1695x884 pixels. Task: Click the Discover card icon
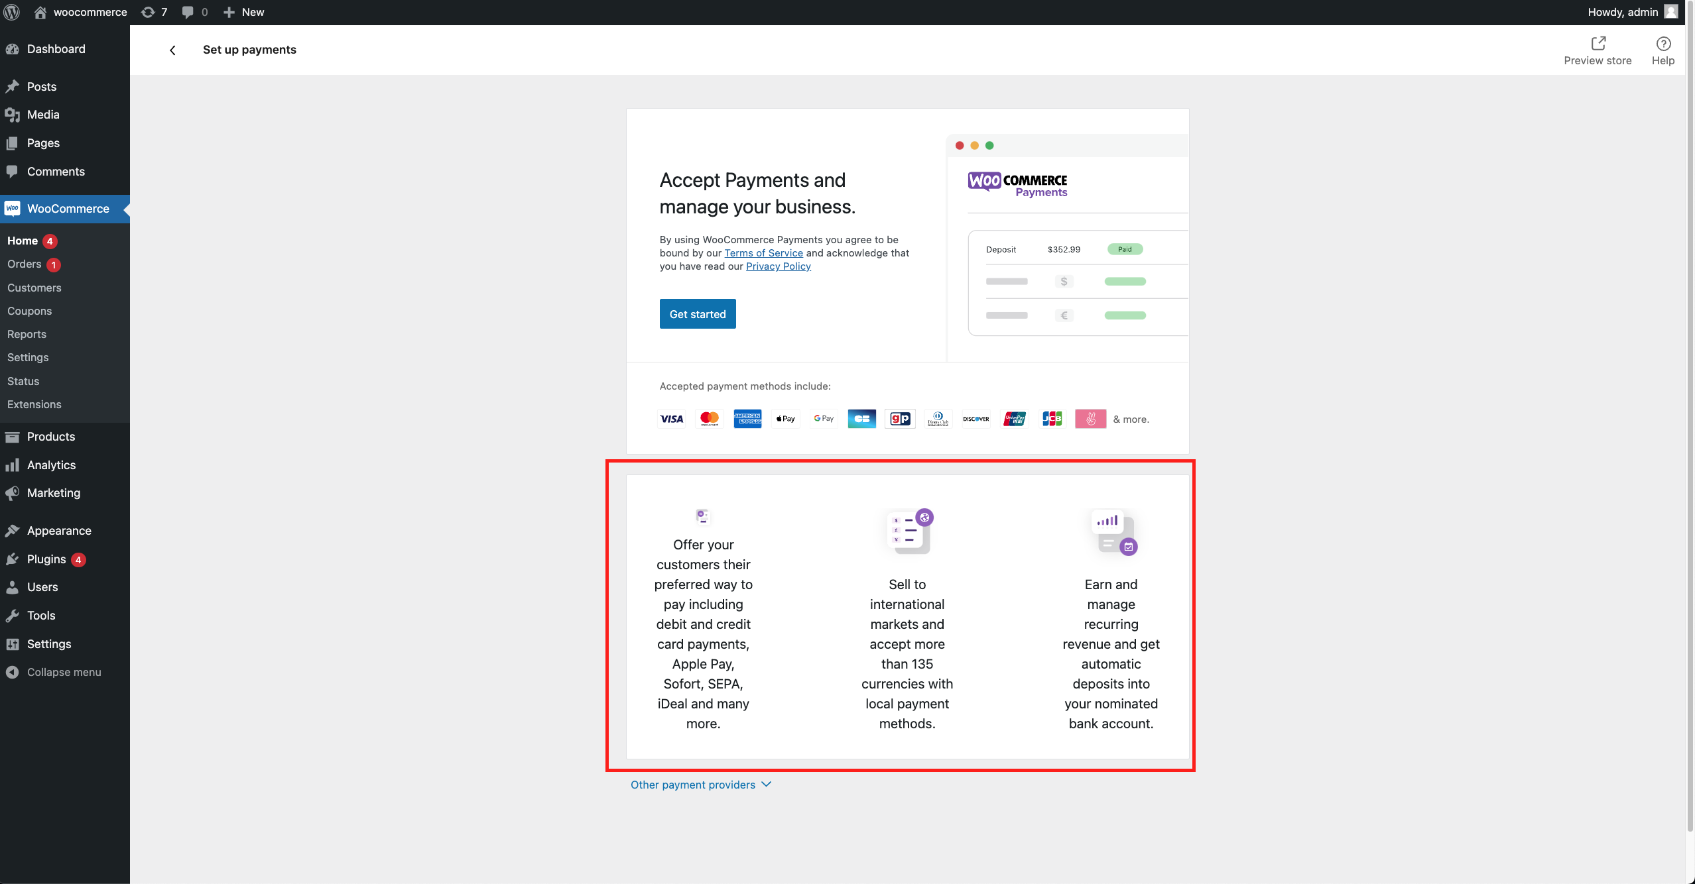tap(975, 418)
